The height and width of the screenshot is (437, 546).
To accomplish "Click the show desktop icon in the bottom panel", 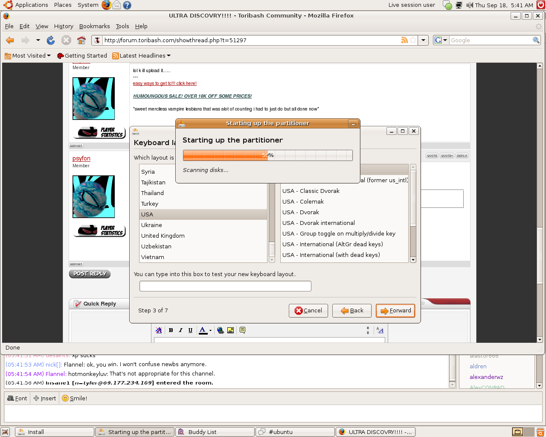I will [x=5, y=432].
